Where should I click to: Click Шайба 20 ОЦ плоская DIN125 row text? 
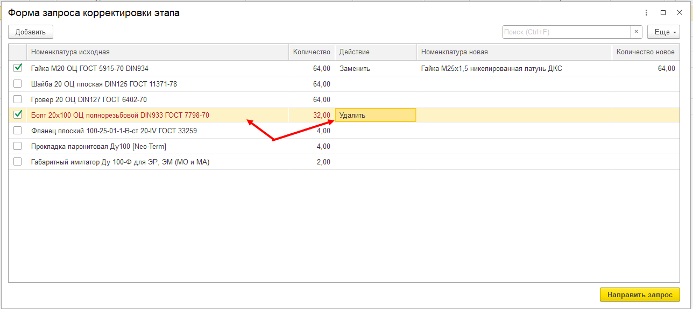click(104, 84)
